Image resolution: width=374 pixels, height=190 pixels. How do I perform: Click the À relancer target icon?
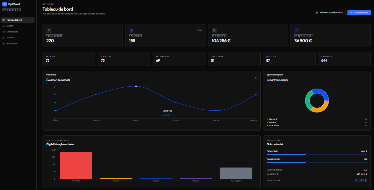click(132, 30)
